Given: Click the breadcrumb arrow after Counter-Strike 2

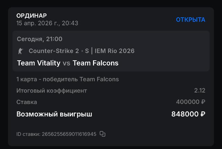Looking at the screenshot, I should pyautogui.click(x=82, y=51).
